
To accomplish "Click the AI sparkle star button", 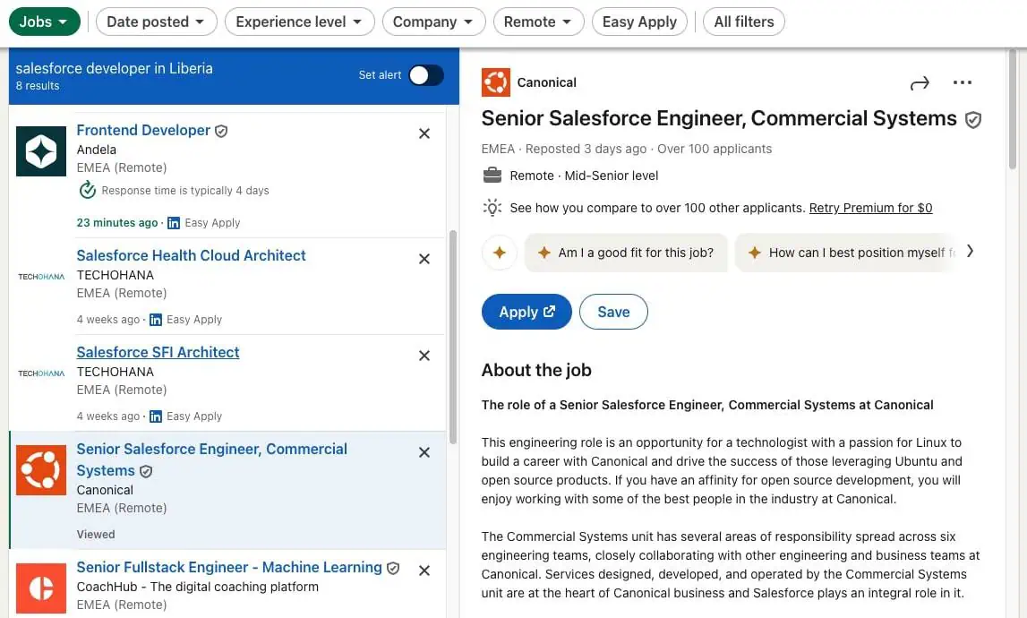I will tap(499, 253).
